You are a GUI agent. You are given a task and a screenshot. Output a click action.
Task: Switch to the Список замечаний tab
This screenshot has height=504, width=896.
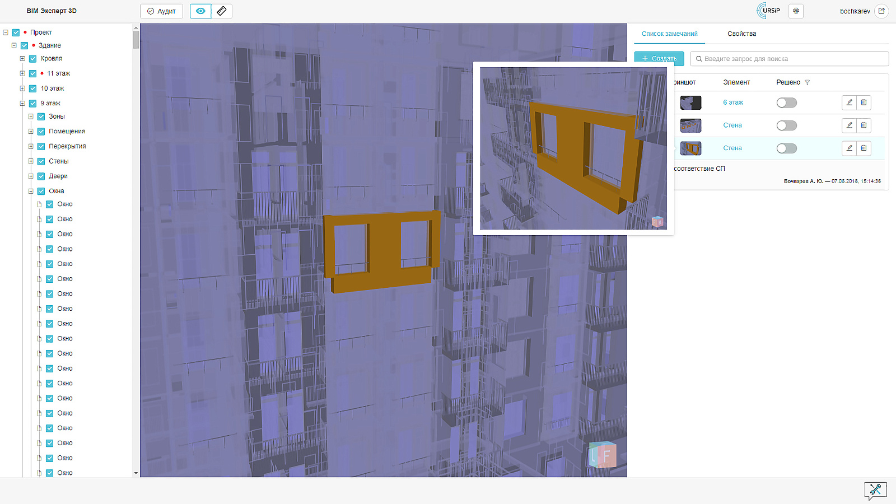(669, 34)
